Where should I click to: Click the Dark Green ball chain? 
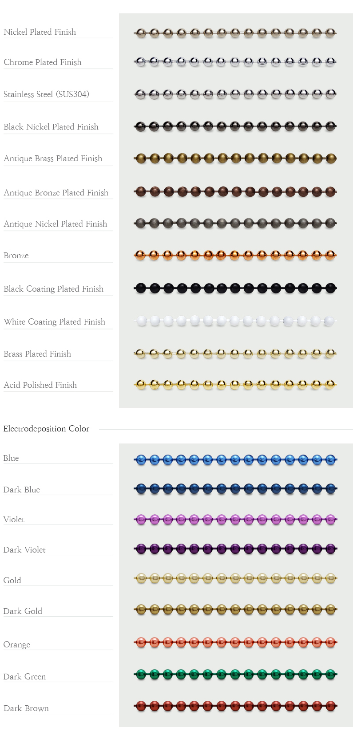point(235,674)
